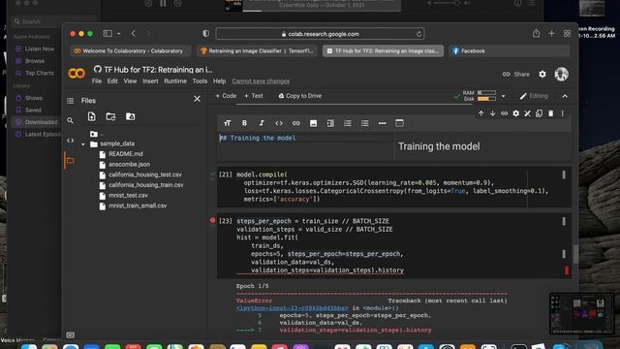Open mnist_train_small.csv file
The width and height of the screenshot is (620, 349).
click(138, 206)
